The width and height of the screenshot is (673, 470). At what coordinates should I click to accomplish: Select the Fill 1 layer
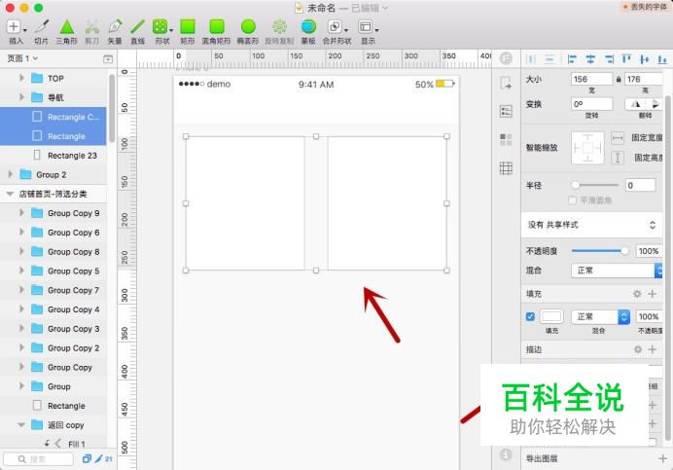click(53, 444)
